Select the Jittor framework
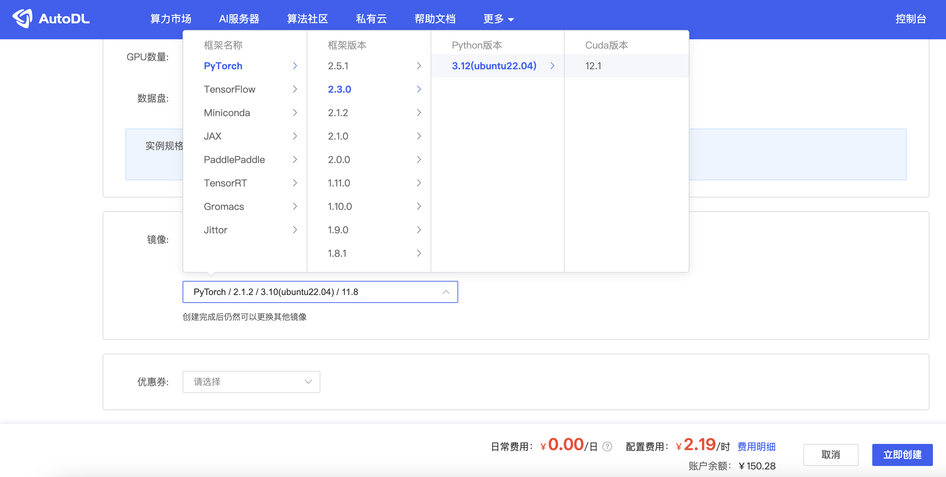Viewport: 946px width, 477px height. coord(215,230)
